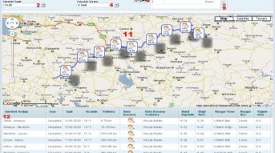Click the easternmost weather marker on the route
The width and height of the screenshot is (275, 153).
click(199, 33)
